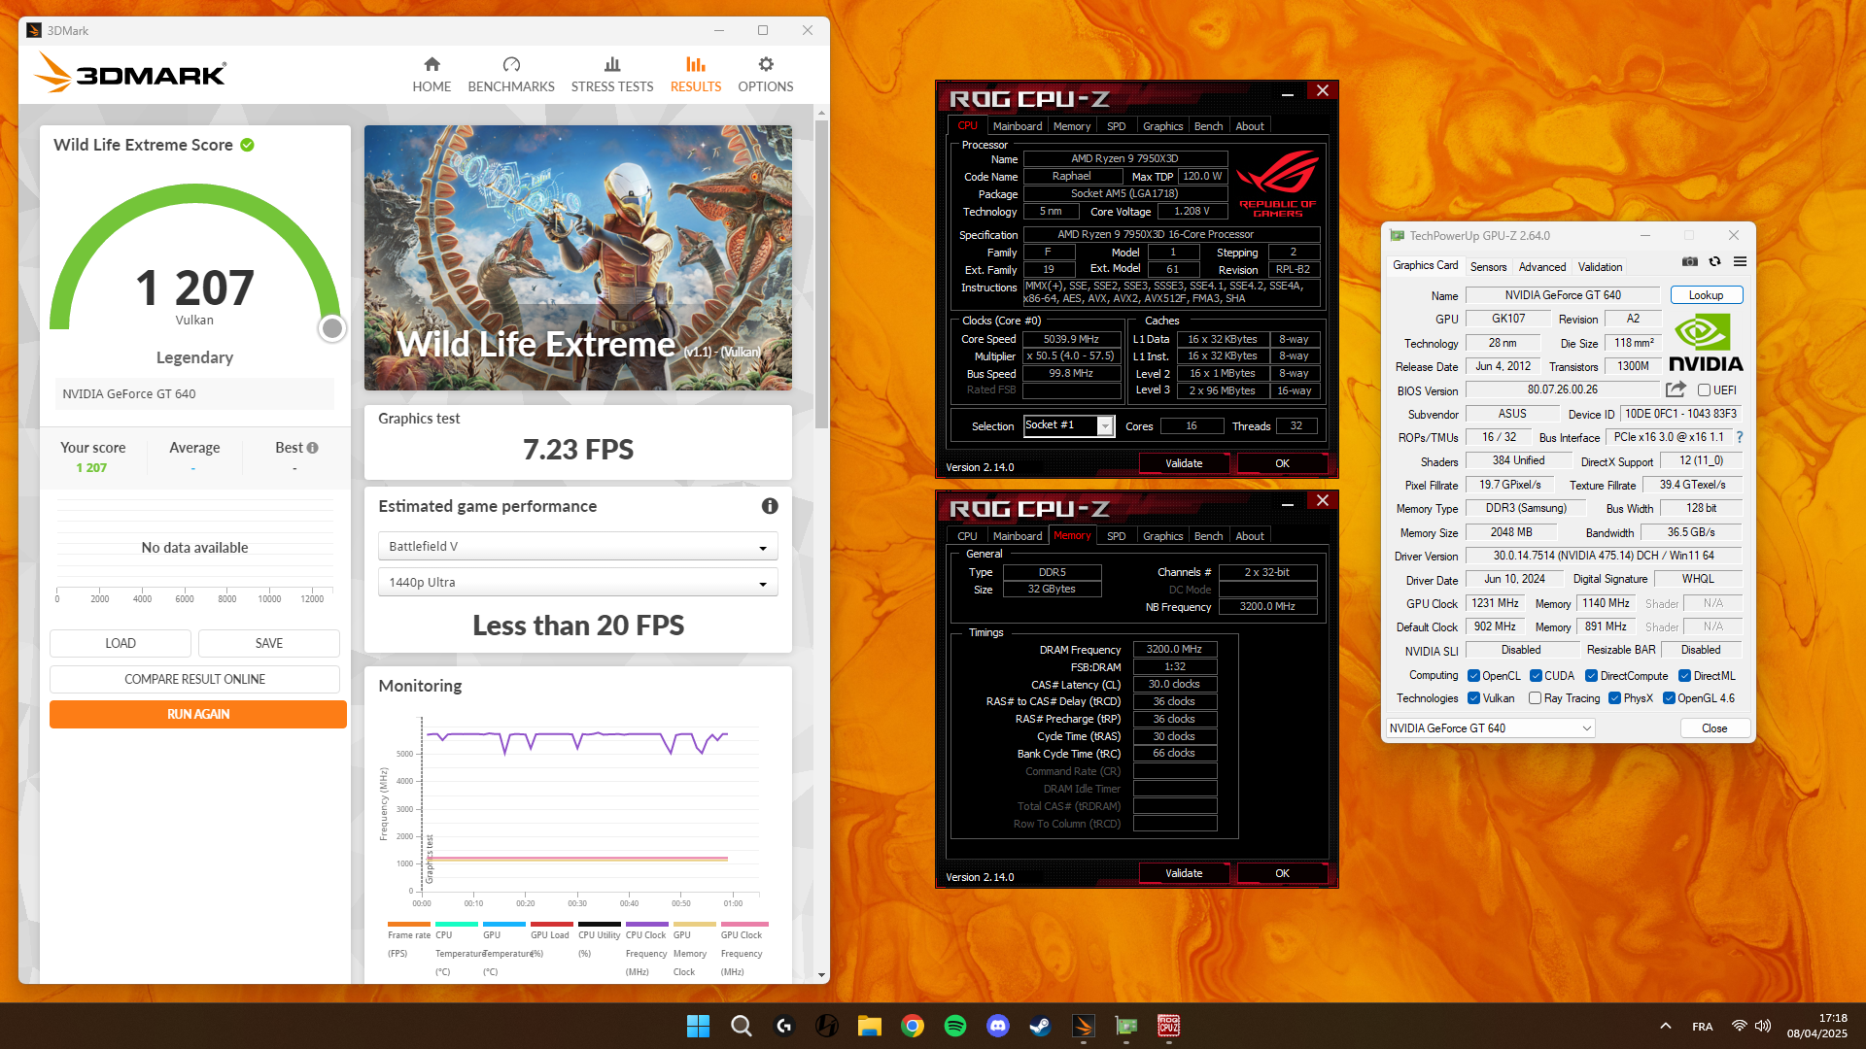Open File Explorer from the taskbar
Screen dimensions: 1866x1049
click(x=870, y=1026)
